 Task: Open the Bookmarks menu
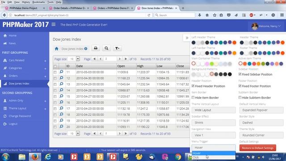[38, 2]
